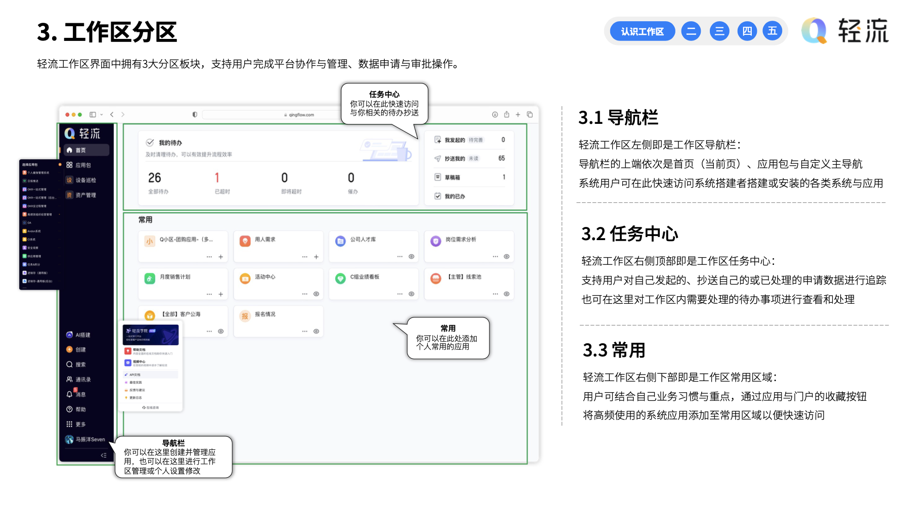Click the 轻流 logo in sidebar
Image resolution: width=910 pixels, height=507 pixels.
pyautogui.click(x=82, y=133)
